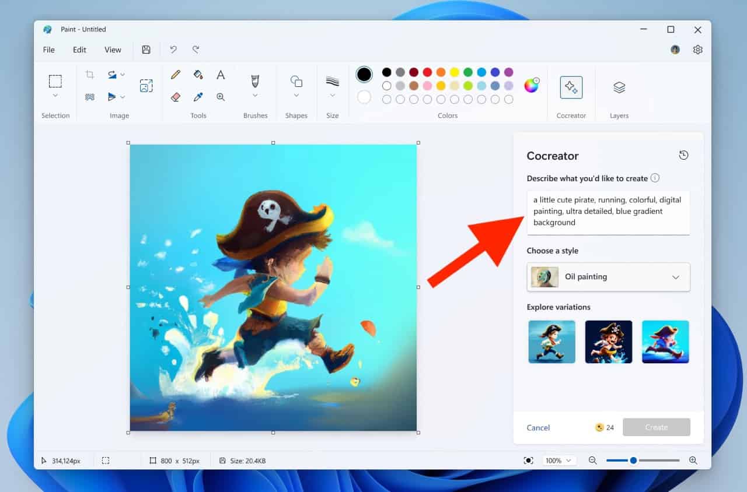Select the Text tool
Image resolution: width=747 pixels, height=492 pixels.
(x=221, y=75)
